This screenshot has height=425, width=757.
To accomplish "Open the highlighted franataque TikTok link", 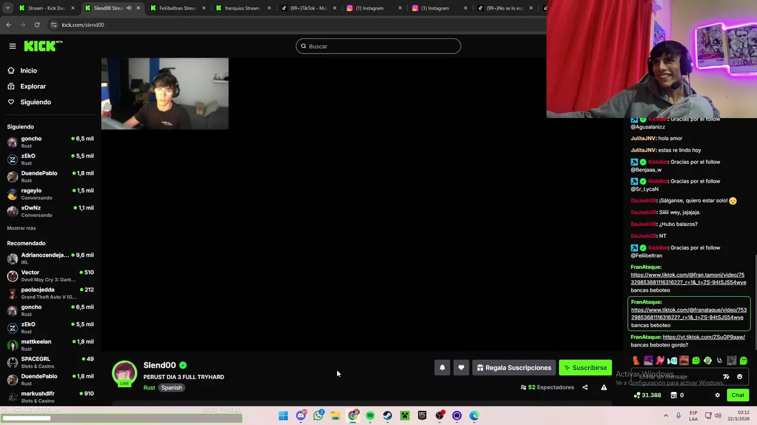I will coord(688,313).
